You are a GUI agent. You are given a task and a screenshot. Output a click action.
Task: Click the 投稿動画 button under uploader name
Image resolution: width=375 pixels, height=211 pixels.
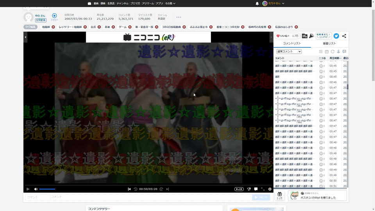[x=41, y=20]
